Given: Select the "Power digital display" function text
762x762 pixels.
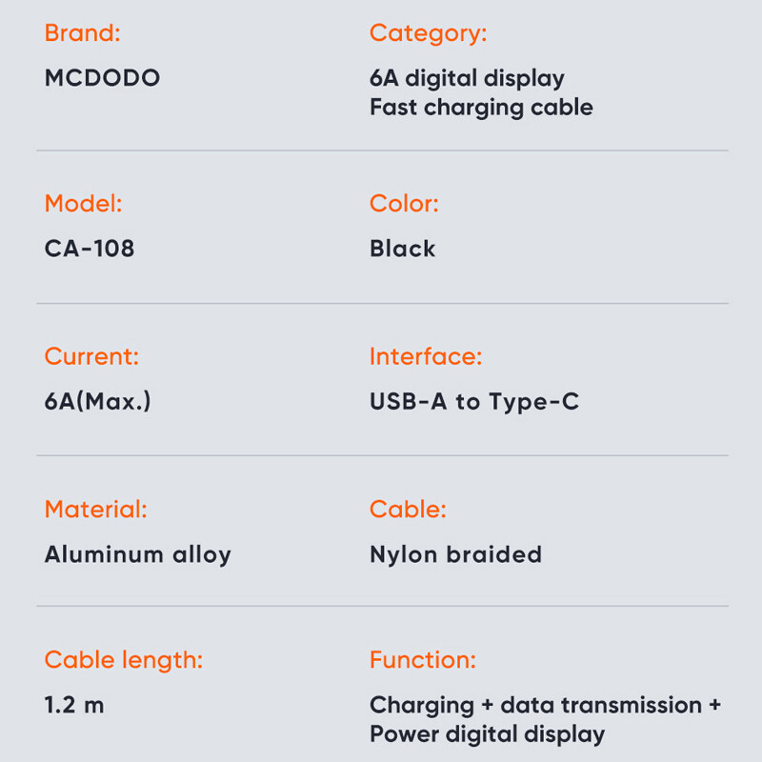Looking at the screenshot, I should 487,734.
